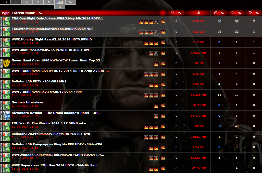Click the Torrent Name column header text

[23, 13]
